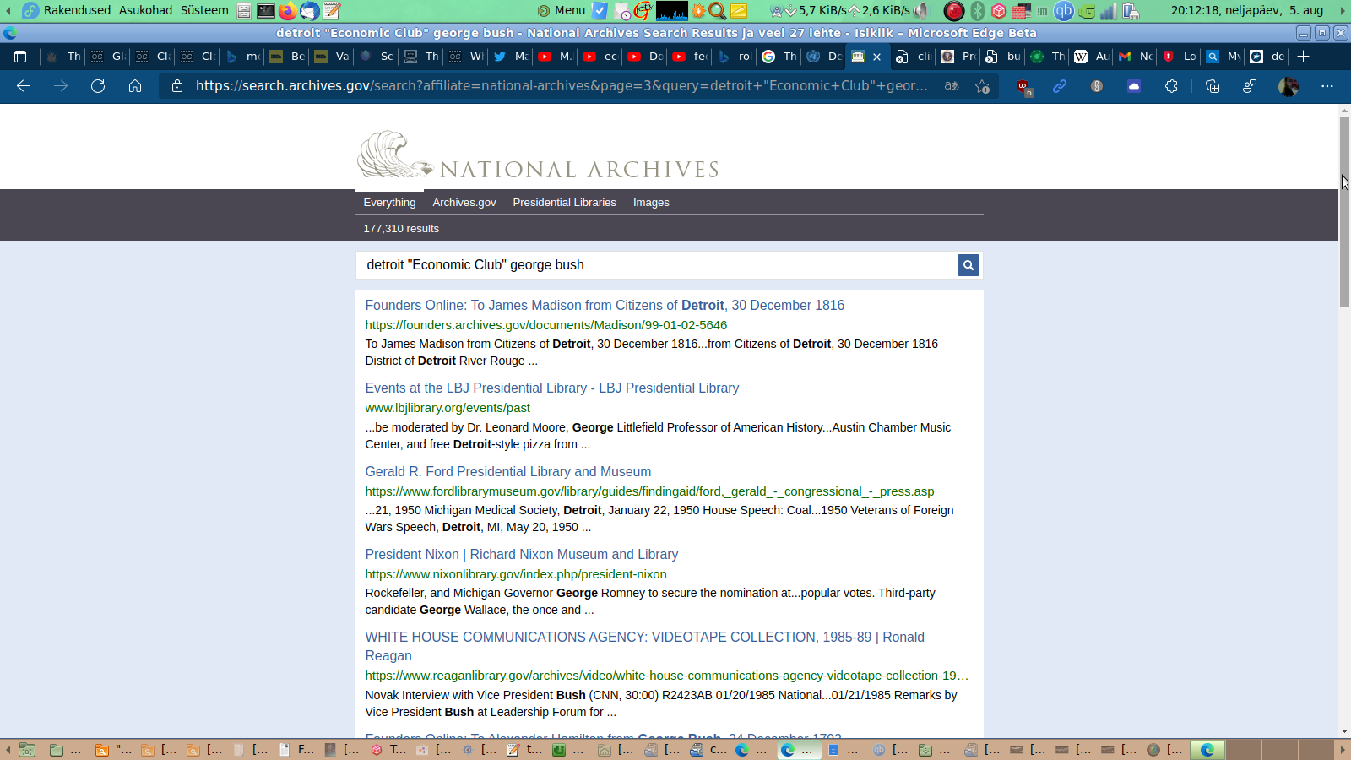Open the Bluetooth tray icon
This screenshot has height=760, width=1351.
pyautogui.click(x=977, y=11)
